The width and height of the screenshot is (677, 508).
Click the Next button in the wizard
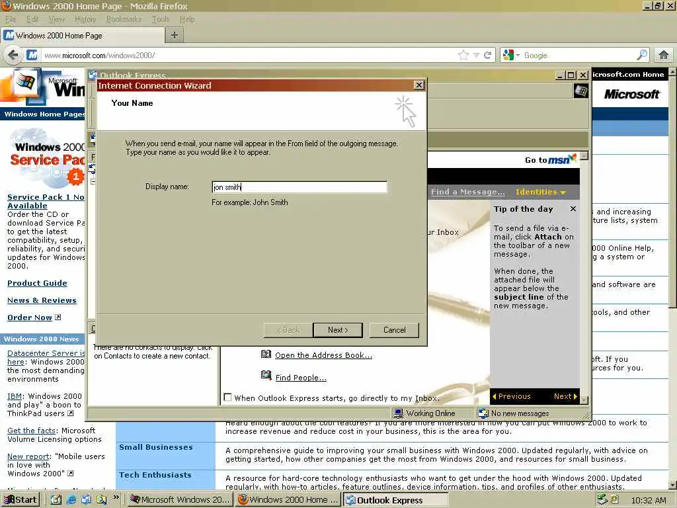tap(338, 330)
